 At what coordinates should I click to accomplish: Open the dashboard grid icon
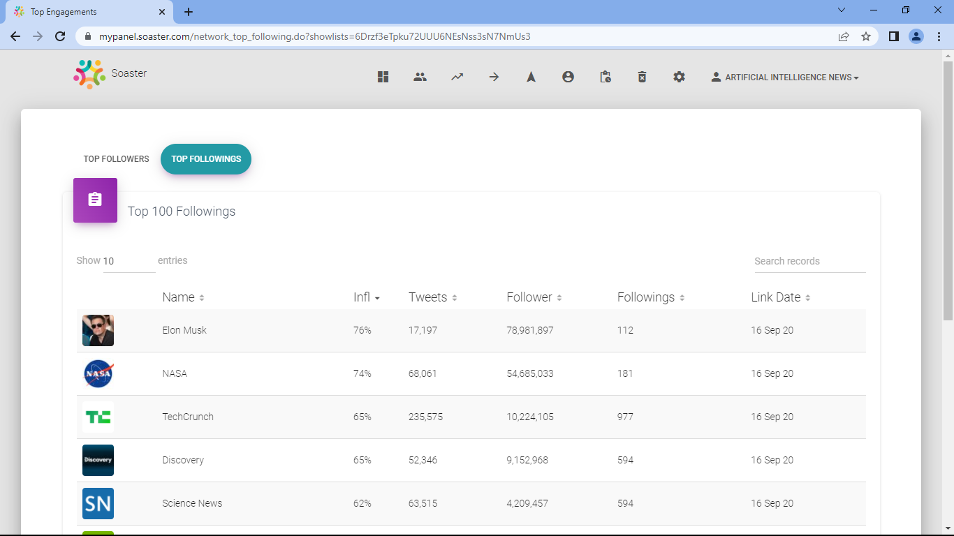383,77
